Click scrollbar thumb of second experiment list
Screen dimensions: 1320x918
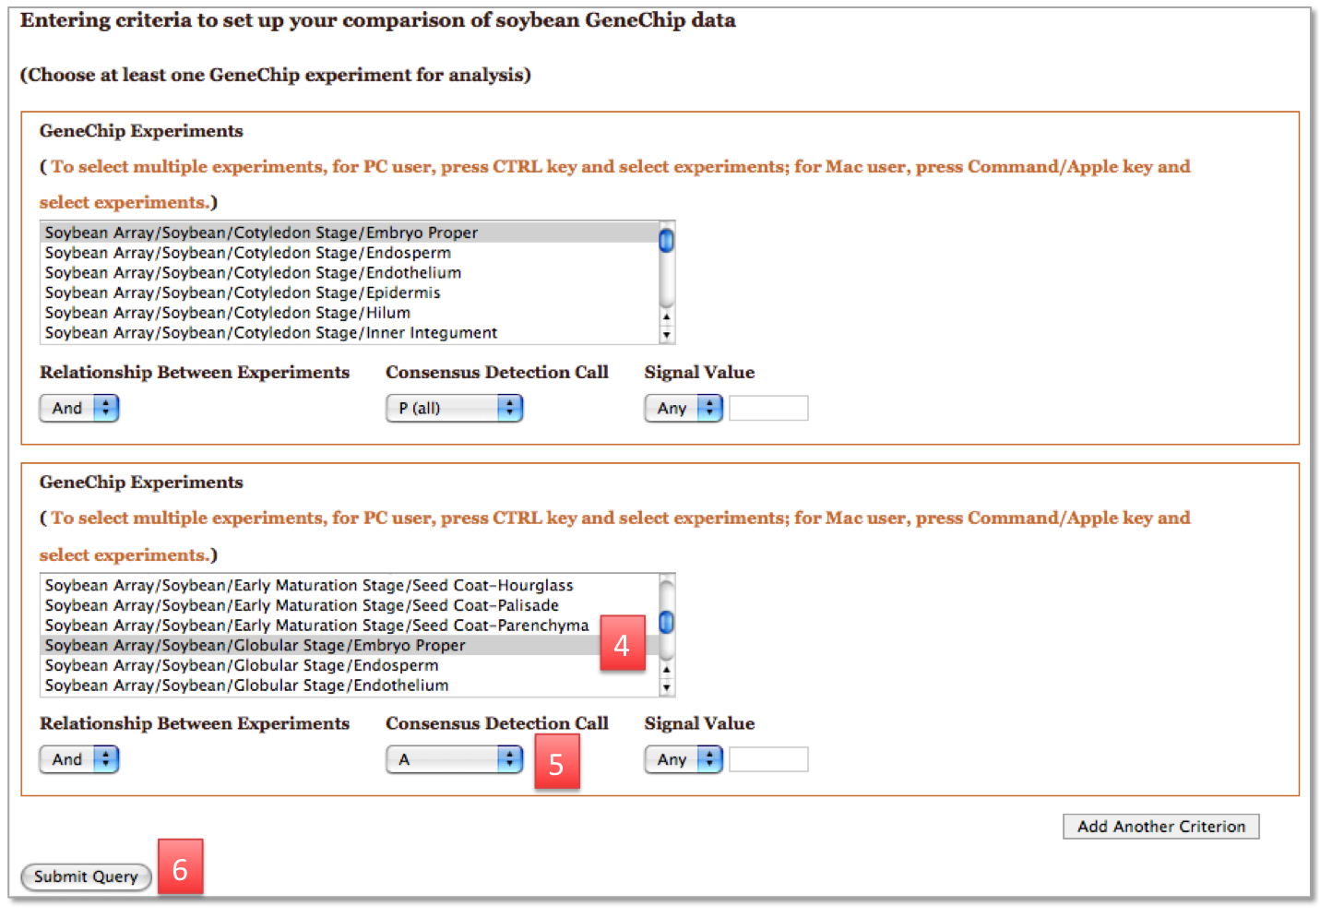[667, 623]
